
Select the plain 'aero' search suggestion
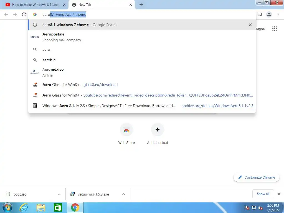tap(142, 49)
